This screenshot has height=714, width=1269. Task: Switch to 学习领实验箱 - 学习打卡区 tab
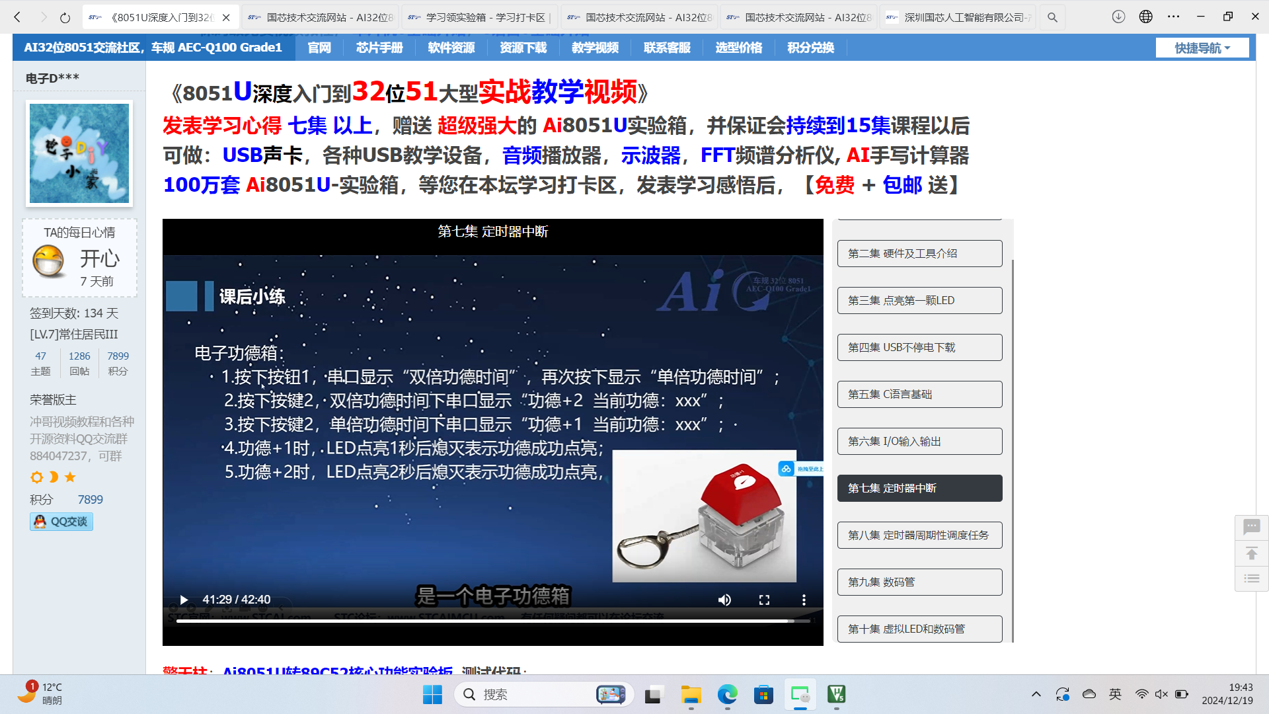click(481, 17)
